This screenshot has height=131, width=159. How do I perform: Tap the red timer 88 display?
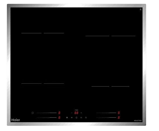click(76, 113)
